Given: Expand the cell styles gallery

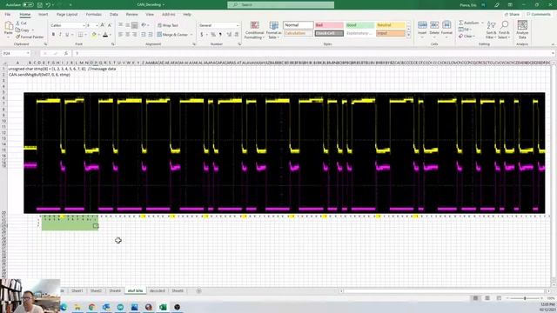Looking at the screenshot, I should pyautogui.click(x=408, y=36).
